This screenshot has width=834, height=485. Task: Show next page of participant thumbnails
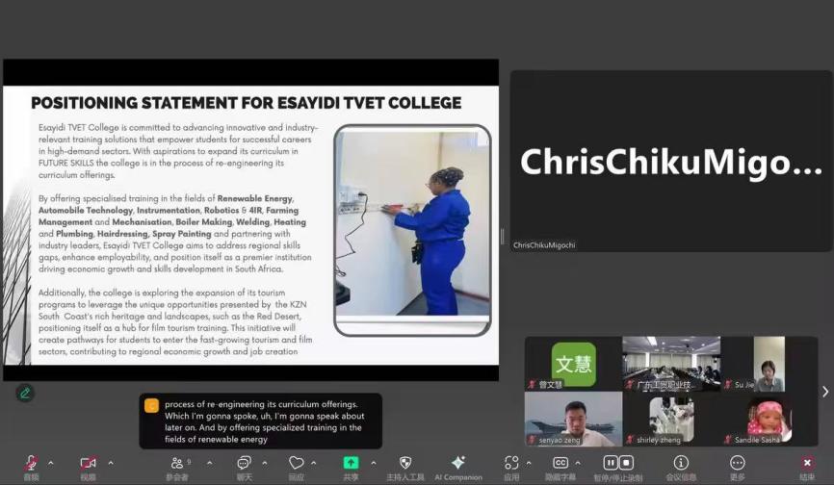pos(824,392)
